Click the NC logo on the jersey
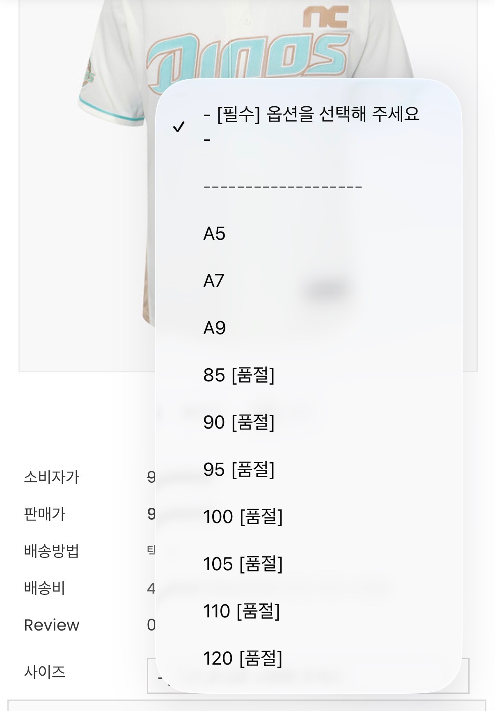 tap(325, 17)
